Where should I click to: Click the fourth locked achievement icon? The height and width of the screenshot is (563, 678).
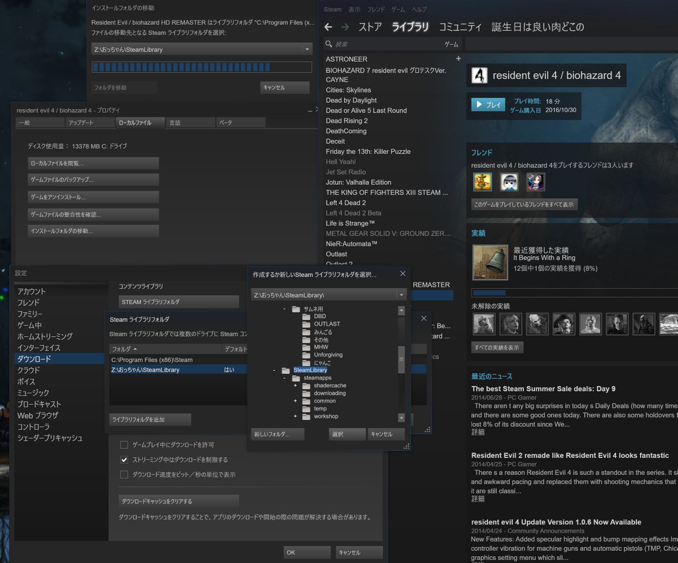[x=564, y=324]
